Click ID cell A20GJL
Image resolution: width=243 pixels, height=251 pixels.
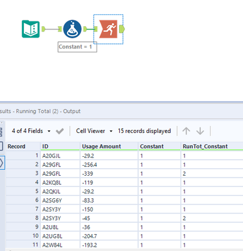(60, 156)
